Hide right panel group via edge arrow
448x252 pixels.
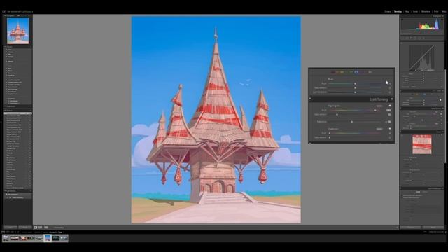coord(447,121)
